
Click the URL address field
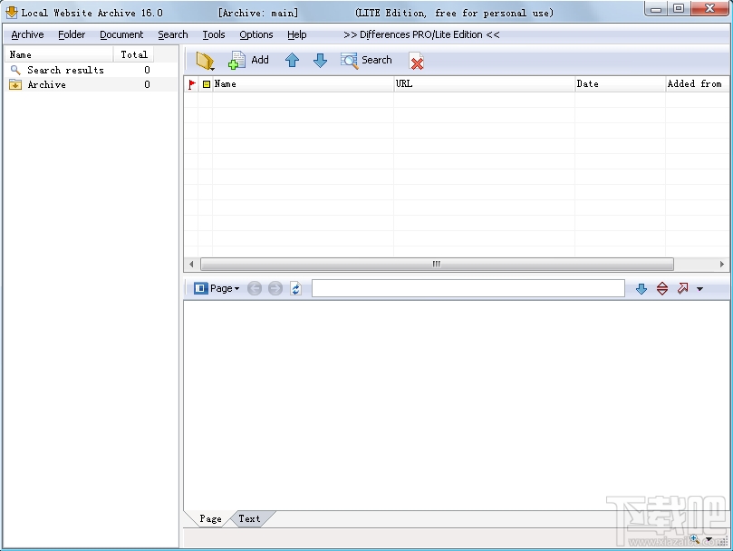click(468, 288)
